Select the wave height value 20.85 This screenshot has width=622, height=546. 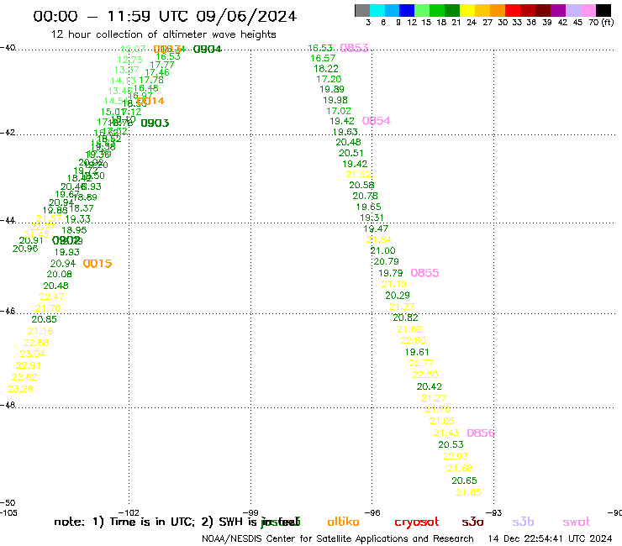44,319
